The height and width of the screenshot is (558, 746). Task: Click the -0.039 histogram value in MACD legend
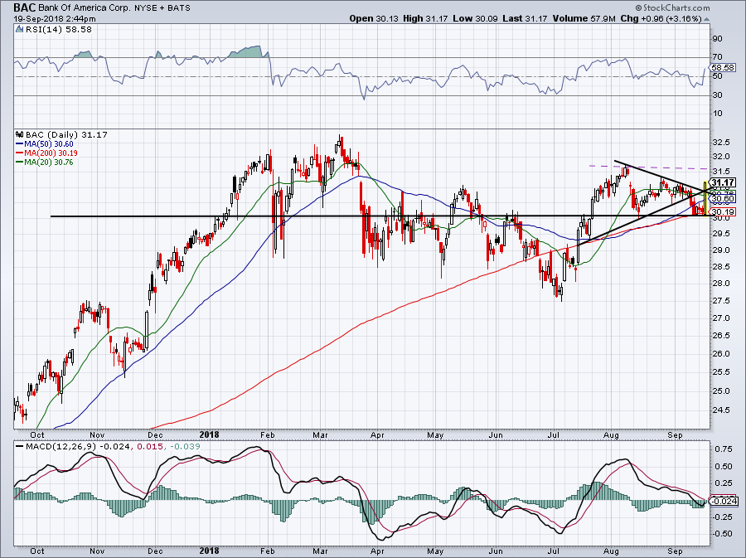(x=185, y=447)
